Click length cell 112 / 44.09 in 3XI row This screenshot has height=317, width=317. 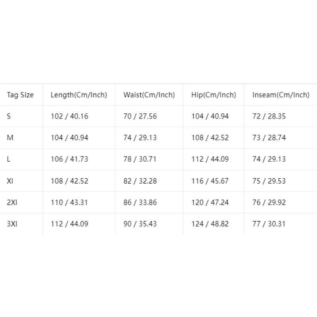click(x=69, y=224)
